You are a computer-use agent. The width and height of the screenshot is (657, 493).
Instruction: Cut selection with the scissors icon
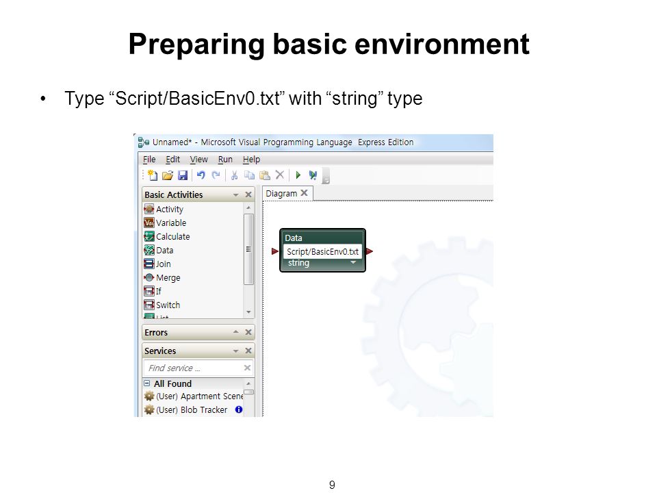click(x=234, y=175)
